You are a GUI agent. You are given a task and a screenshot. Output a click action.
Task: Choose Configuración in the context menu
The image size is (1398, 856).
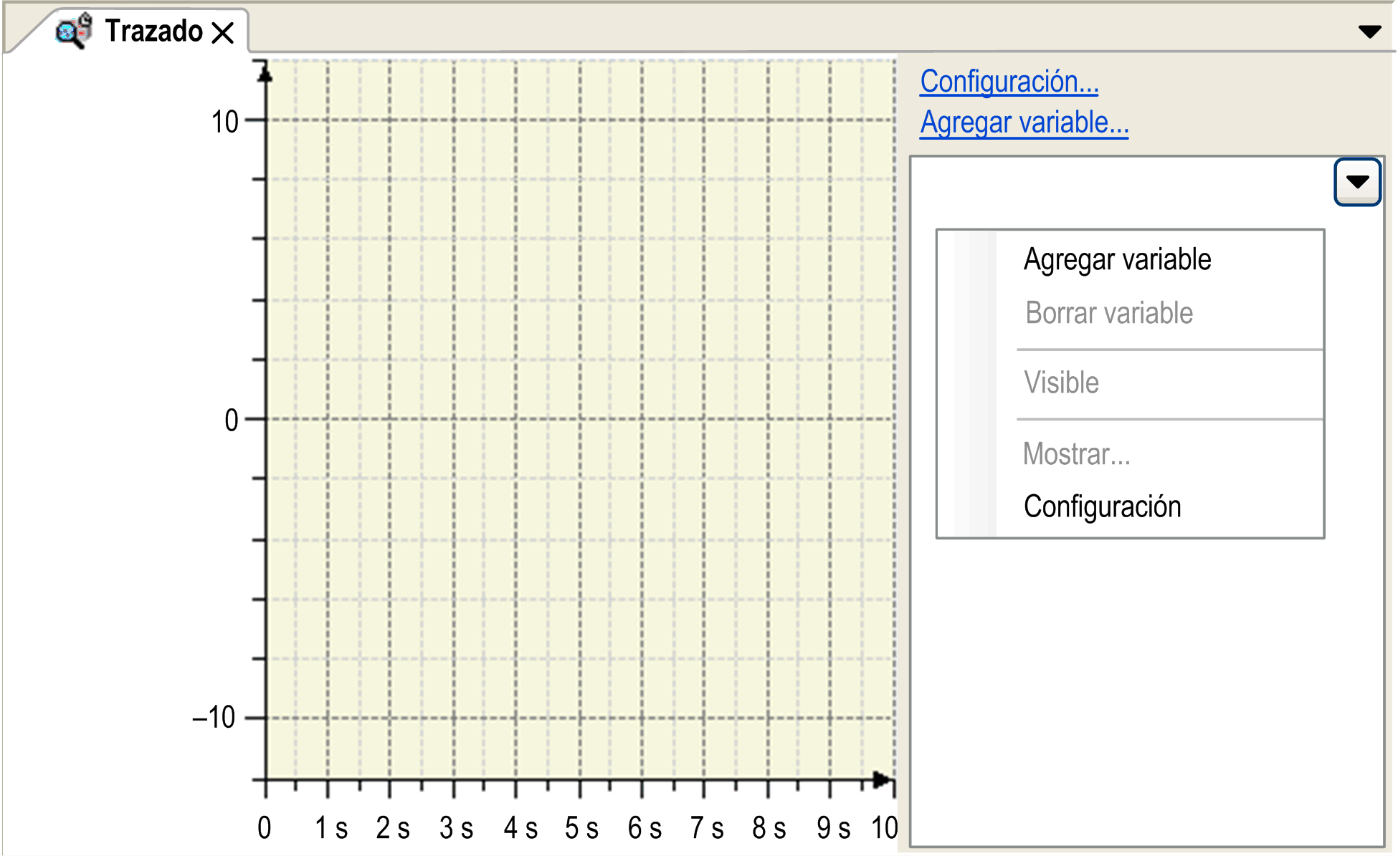click(1102, 506)
